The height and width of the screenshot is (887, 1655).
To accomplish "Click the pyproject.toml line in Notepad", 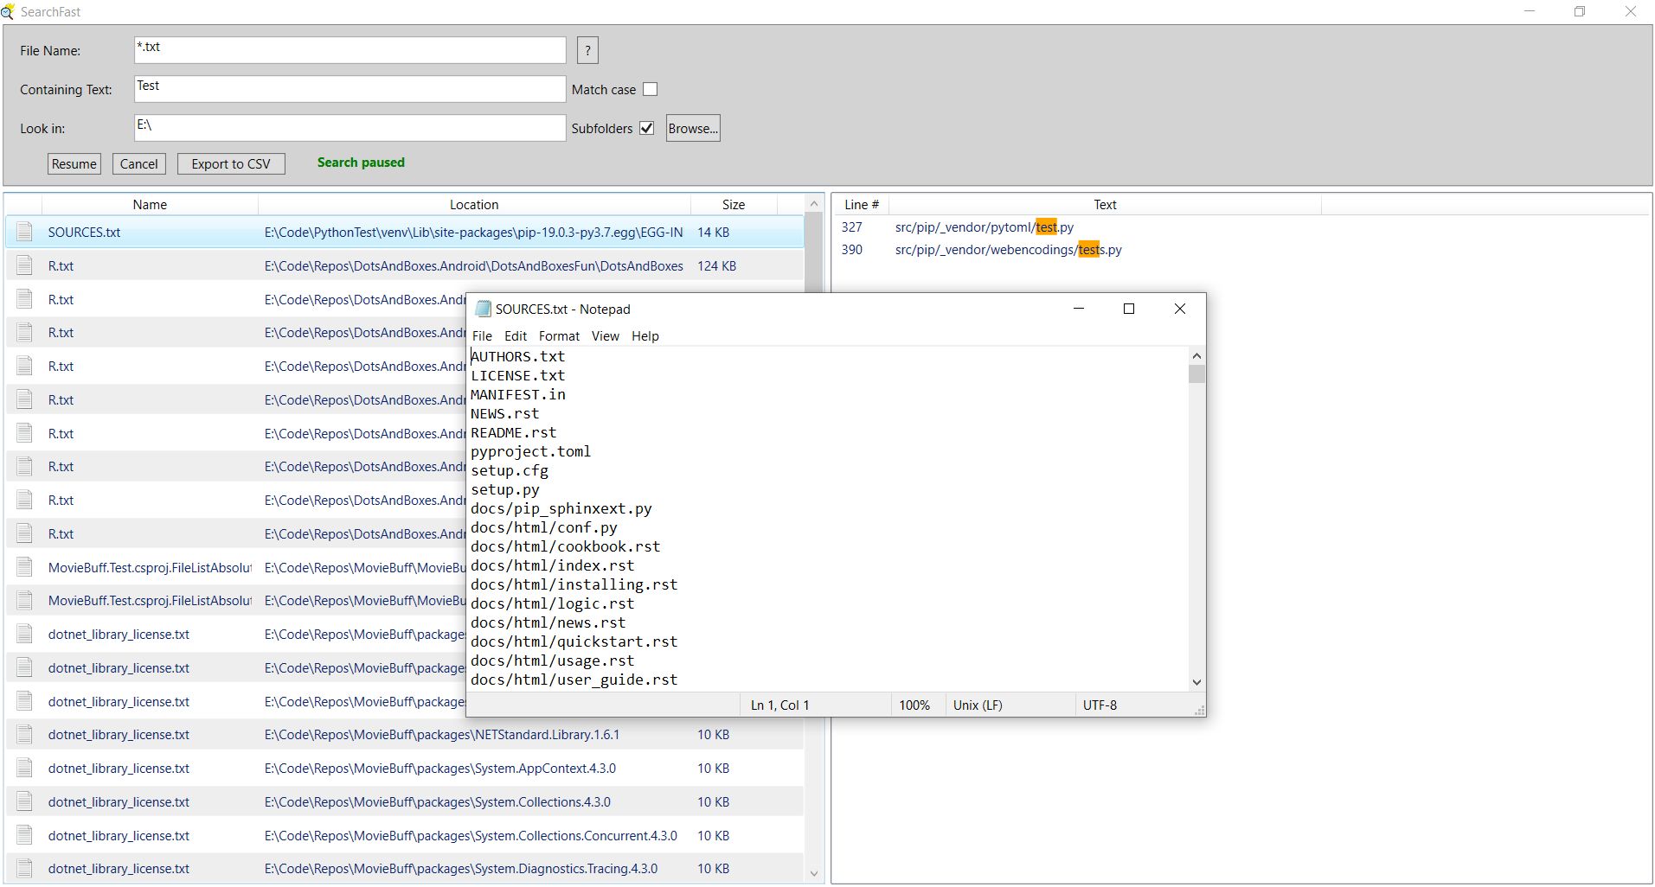I will point(530,451).
